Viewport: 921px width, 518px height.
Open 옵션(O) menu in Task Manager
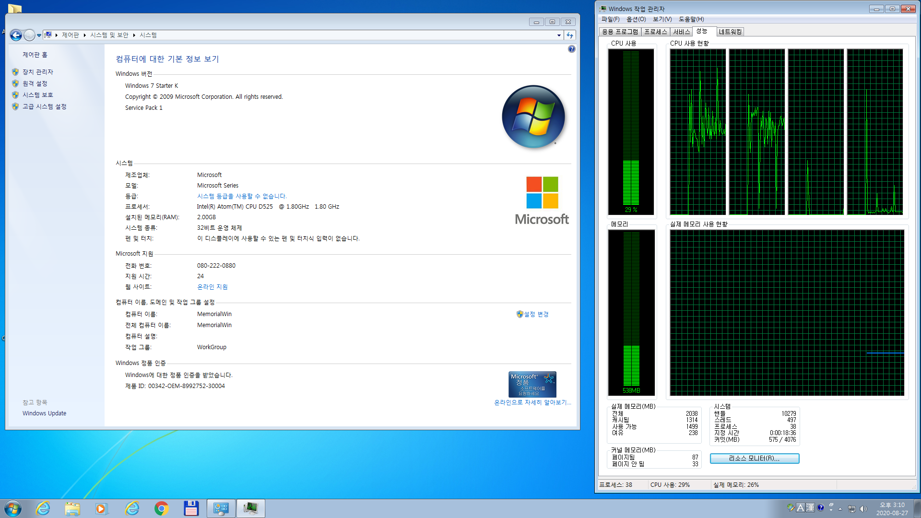coord(636,19)
